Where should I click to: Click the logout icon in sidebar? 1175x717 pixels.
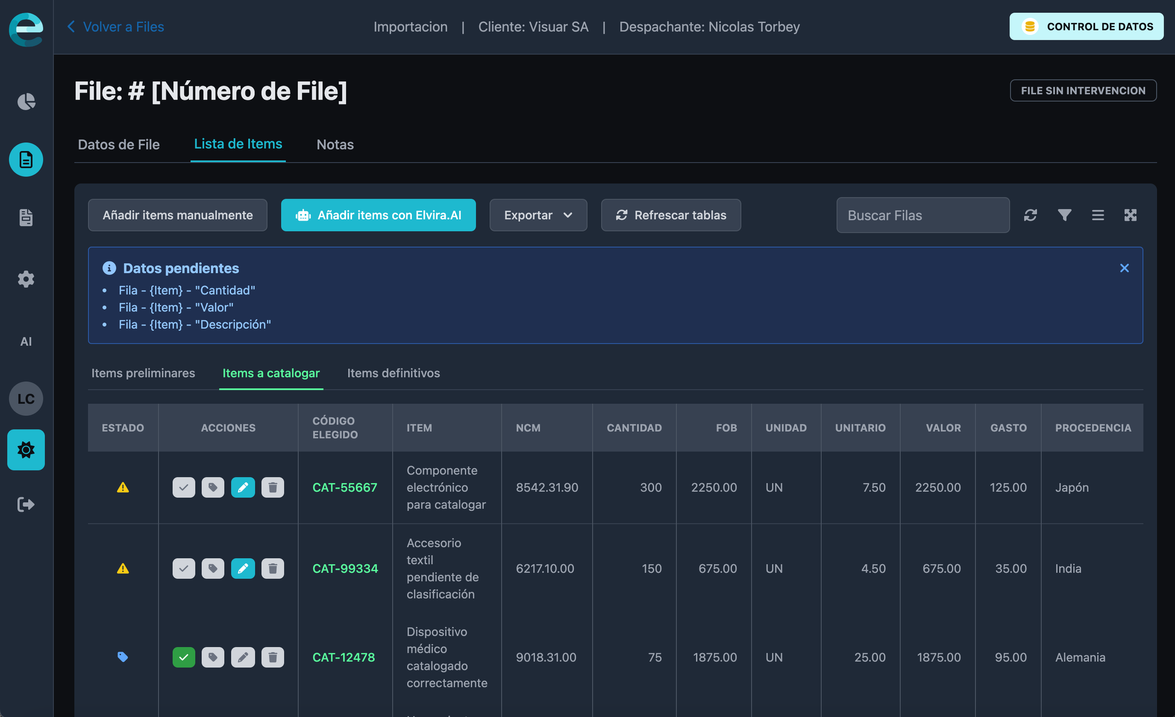coord(26,504)
